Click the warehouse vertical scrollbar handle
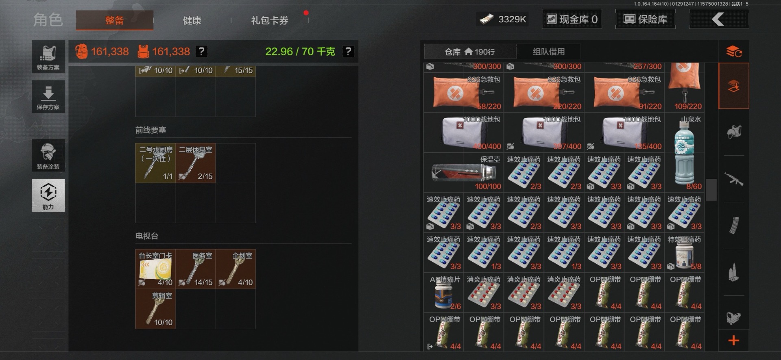The image size is (781, 360). [711, 190]
